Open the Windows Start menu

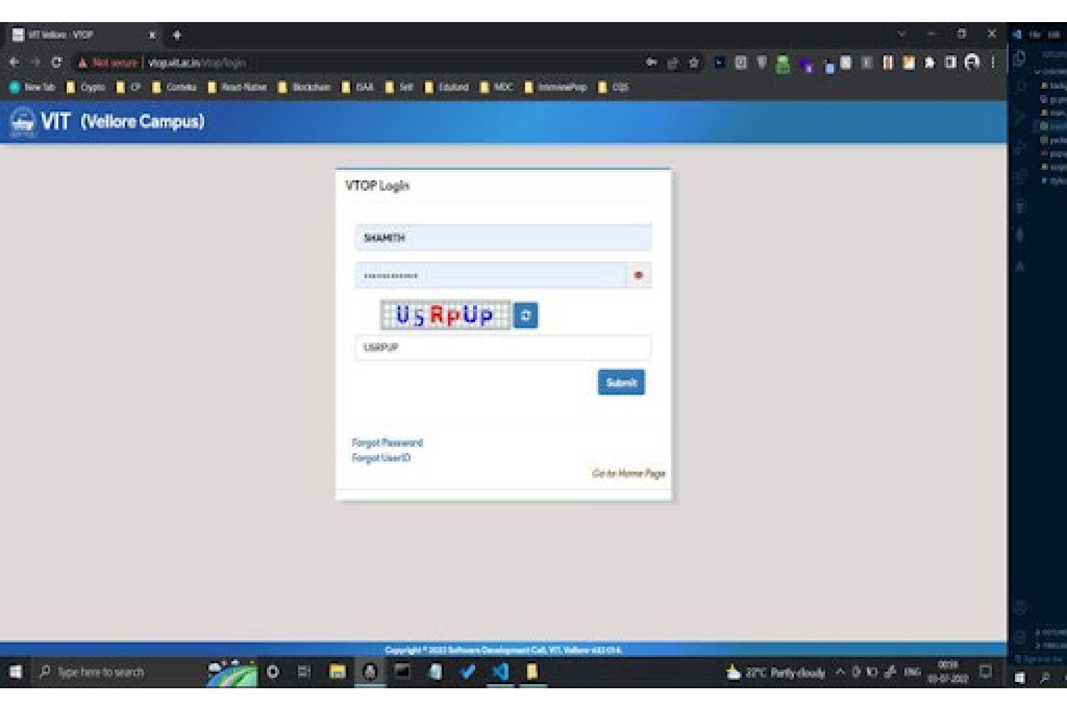[15, 672]
